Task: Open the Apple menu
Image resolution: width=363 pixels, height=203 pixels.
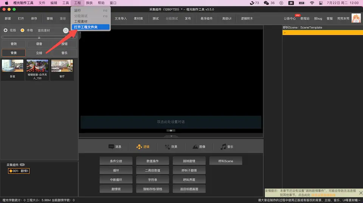Action: pos(6,3)
